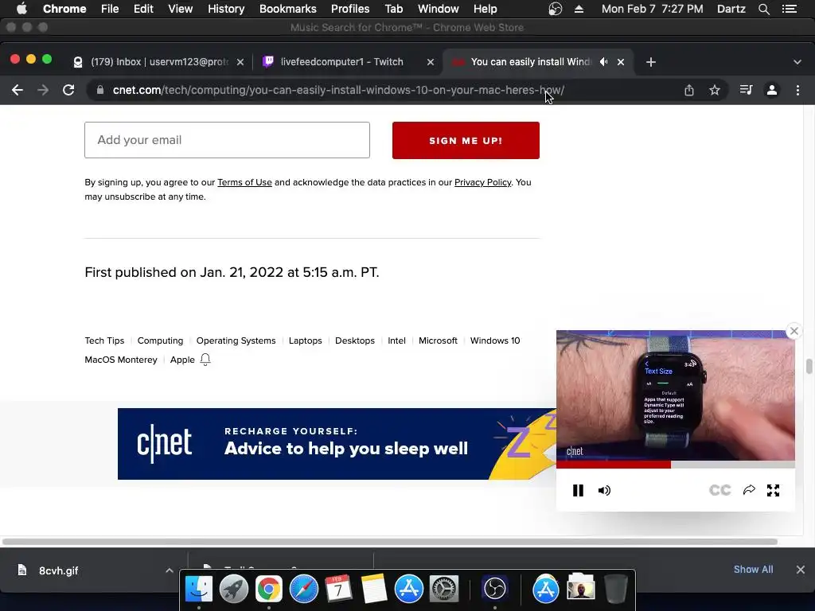815x611 pixels.
Task: Open the Laptops tag
Action: point(305,341)
